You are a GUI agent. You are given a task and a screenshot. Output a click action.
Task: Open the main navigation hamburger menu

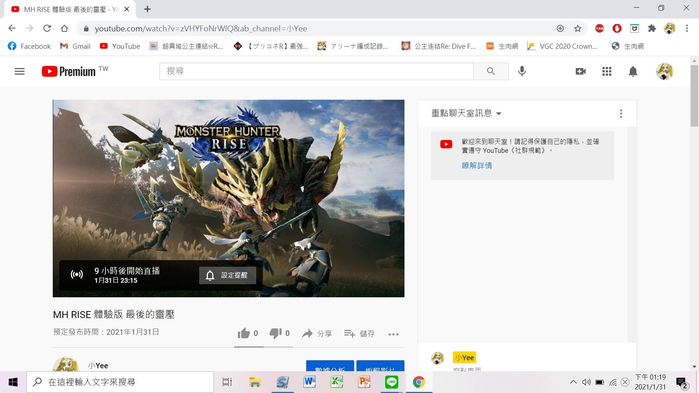pyautogui.click(x=20, y=71)
